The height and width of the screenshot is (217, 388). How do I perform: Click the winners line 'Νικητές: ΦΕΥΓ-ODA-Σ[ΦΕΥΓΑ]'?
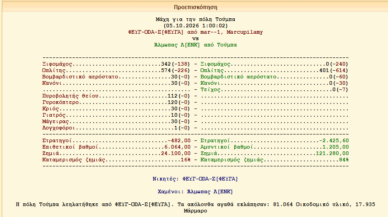(195, 179)
